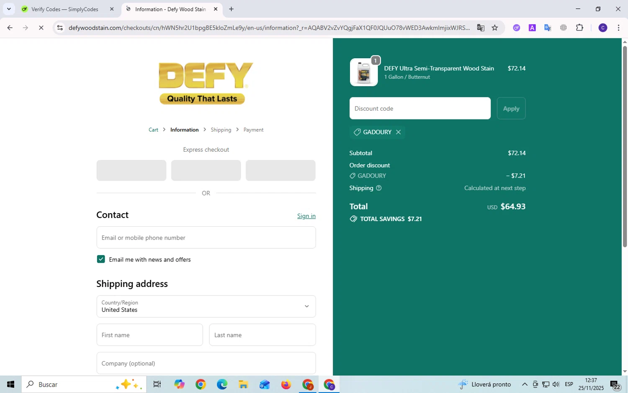Image resolution: width=628 pixels, height=393 pixels.
Task: Click the DEFY wood stain product thumbnail
Action: pos(364,72)
